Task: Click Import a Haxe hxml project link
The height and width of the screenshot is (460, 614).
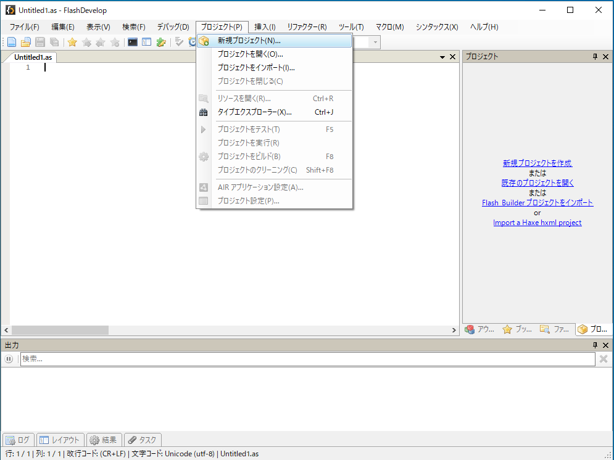Action: (537, 223)
